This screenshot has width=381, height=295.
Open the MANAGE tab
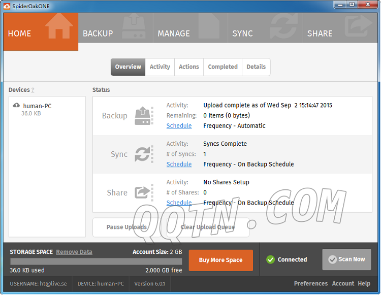click(x=190, y=32)
